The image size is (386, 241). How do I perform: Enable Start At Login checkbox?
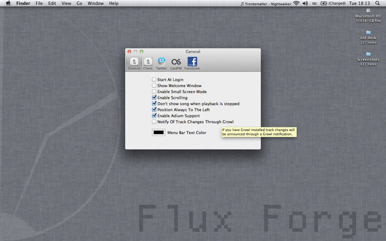coord(154,80)
